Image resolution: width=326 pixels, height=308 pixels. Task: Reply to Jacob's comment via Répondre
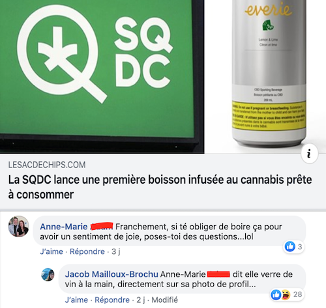tap(112, 300)
